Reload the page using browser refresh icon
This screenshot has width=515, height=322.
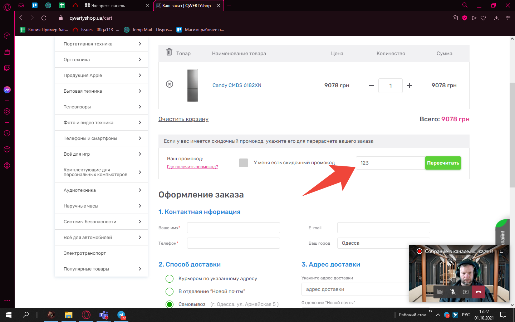(44, 18)
